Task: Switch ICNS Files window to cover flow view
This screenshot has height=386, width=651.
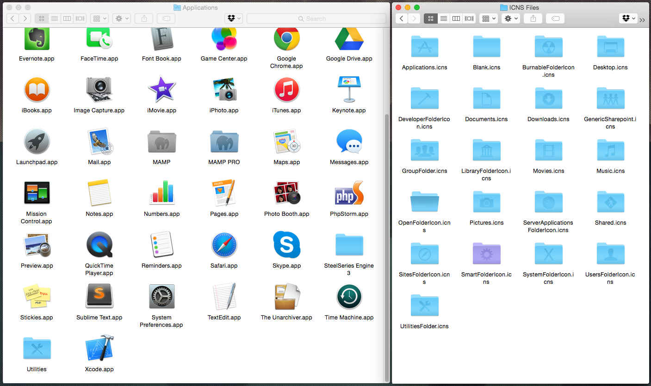Action: pyautogui.click(x=469, y=18)
